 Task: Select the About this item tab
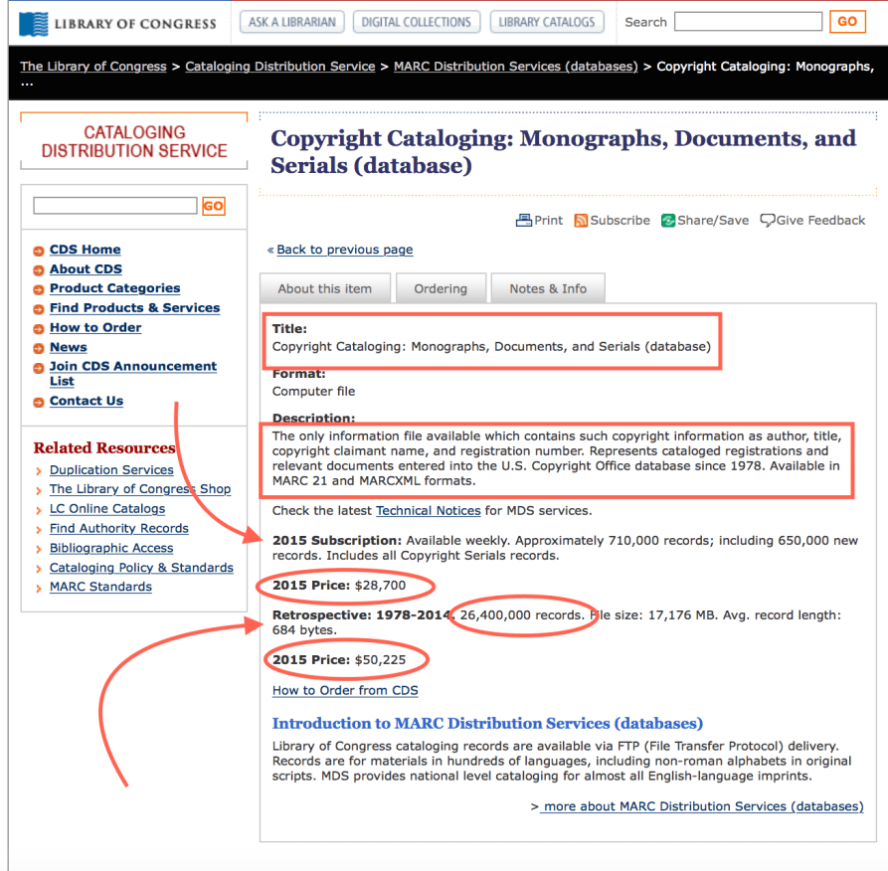325,288
